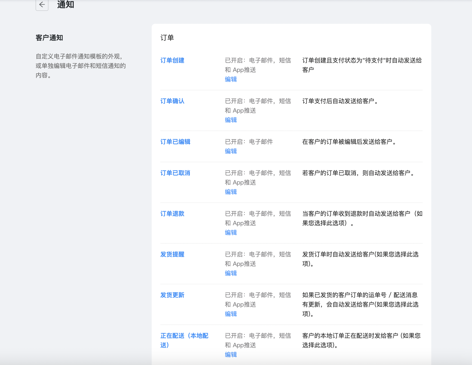The image size is (472, 365).
Task: Click description 若客户的订单已取消，则自动发送给客户。
Action: pos(358,173)
